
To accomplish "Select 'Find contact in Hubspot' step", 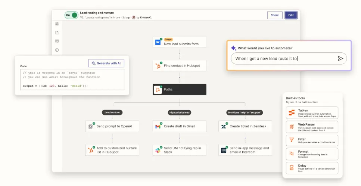I will [x=179, y=66].
